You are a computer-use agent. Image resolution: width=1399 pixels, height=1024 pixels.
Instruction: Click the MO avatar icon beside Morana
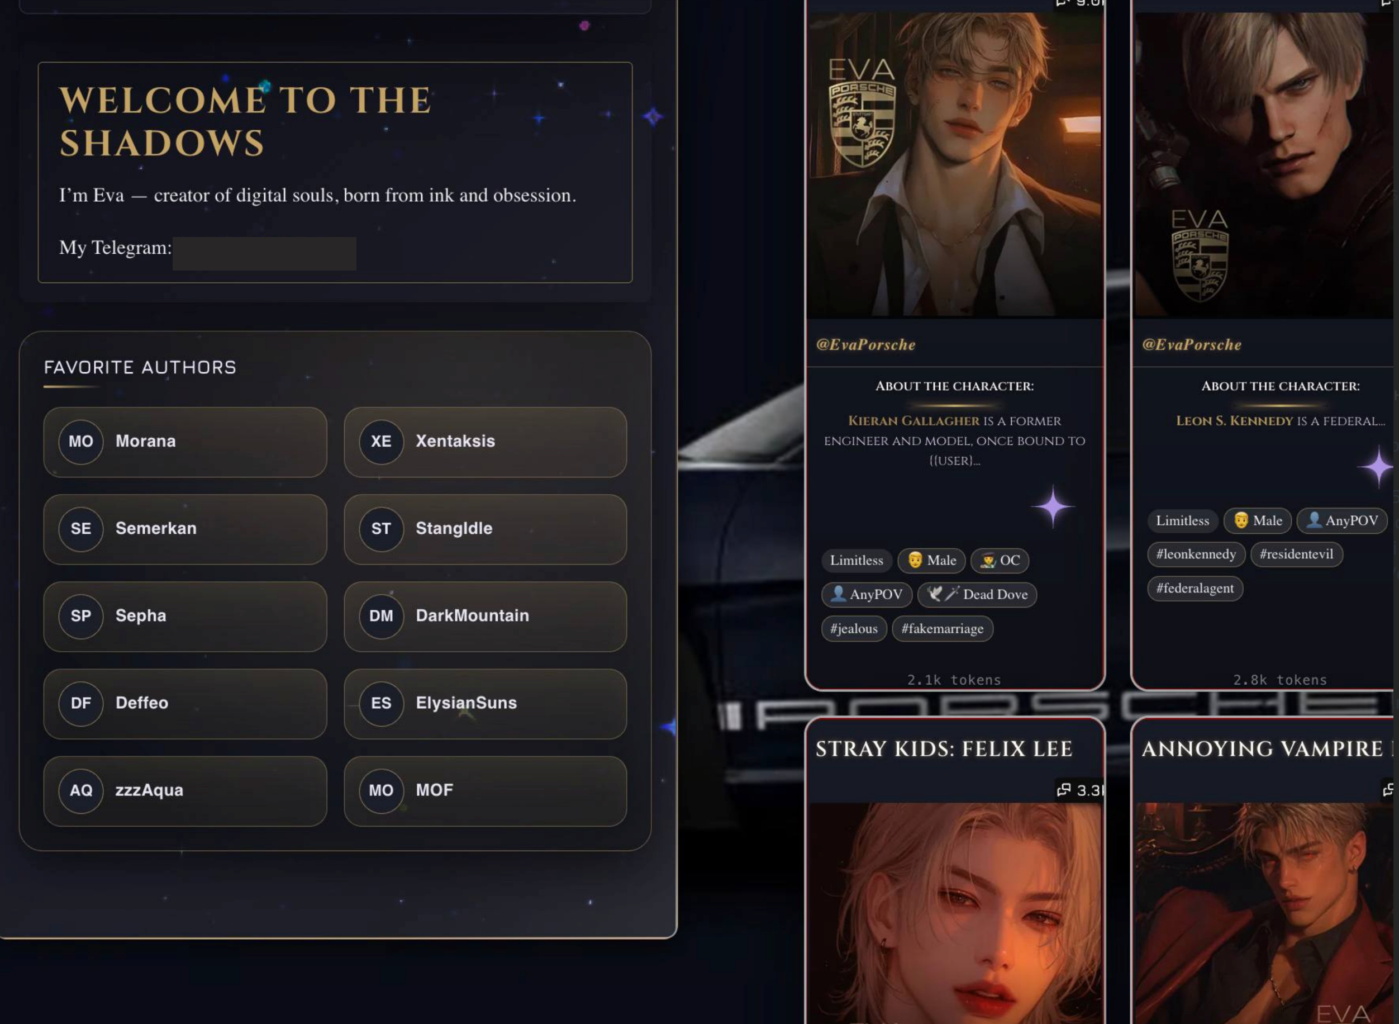point(80,442)
